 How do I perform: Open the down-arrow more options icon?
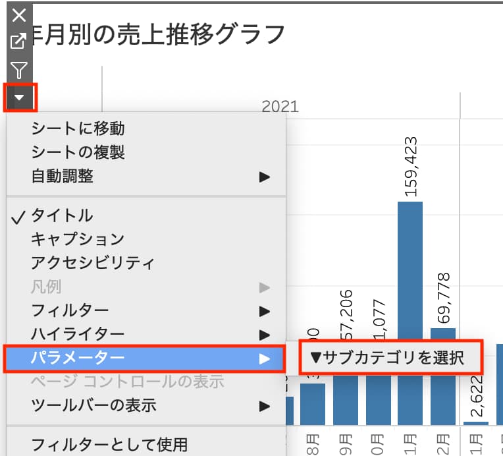tap(20, 98)
